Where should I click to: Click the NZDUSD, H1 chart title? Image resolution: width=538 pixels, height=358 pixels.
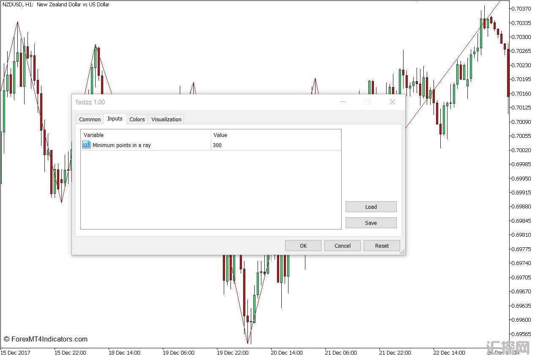(x=56, y=5)
